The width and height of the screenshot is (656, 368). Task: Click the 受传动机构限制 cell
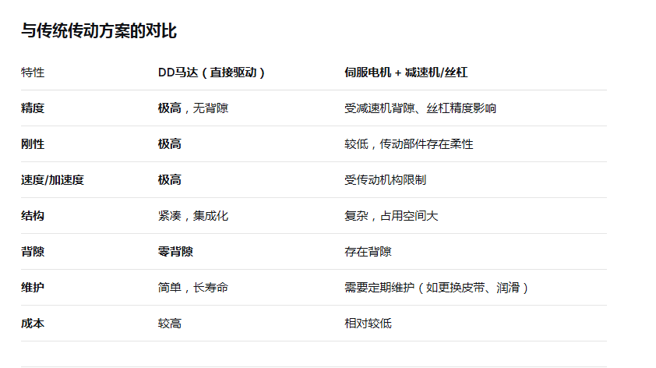pyautogui.click(x=385, y=180)
